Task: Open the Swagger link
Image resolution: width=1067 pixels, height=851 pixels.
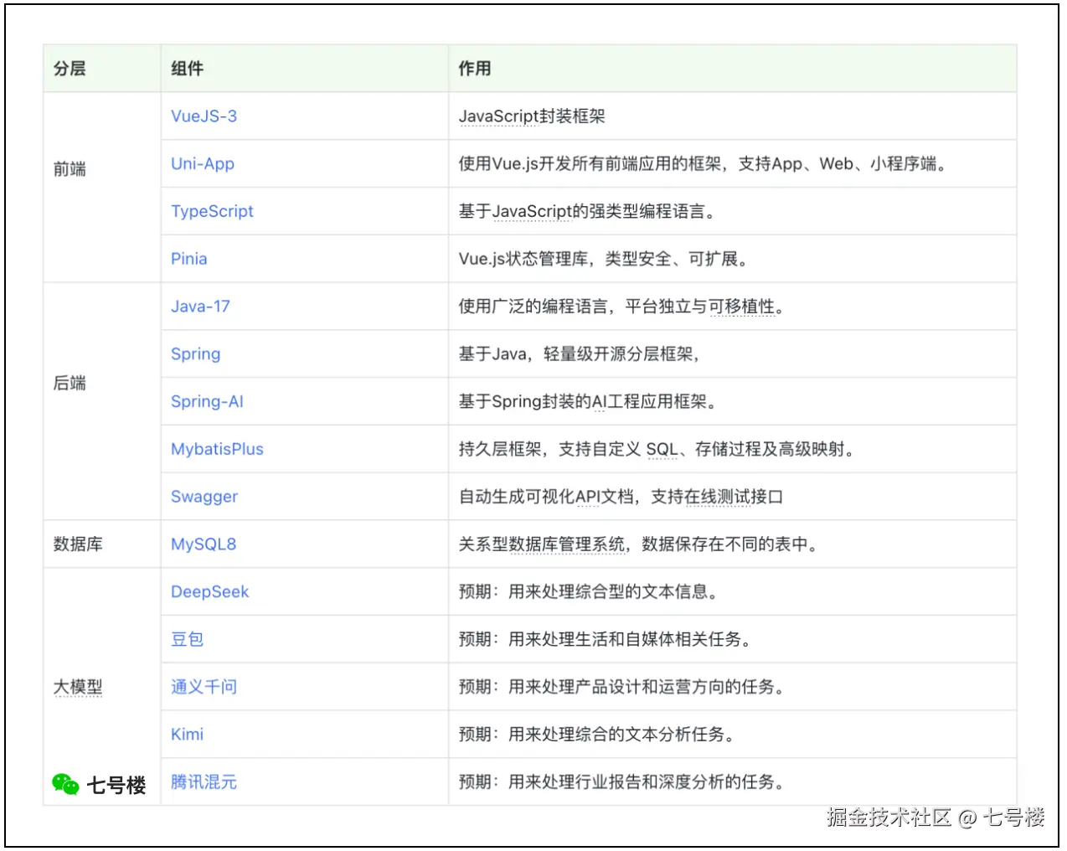Action: [204, 497]
